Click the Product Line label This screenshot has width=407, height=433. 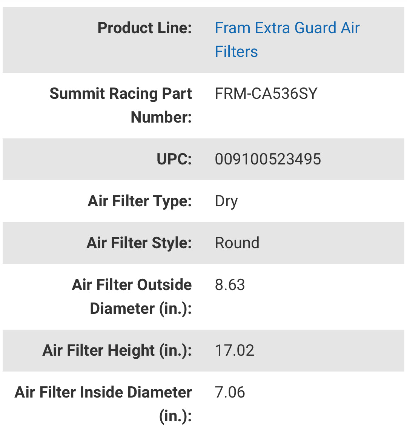144,28
